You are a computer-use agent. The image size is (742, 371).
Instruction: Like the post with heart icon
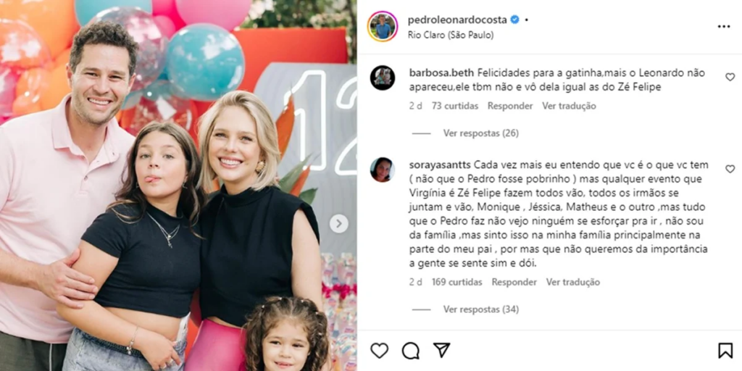[379, 351]
